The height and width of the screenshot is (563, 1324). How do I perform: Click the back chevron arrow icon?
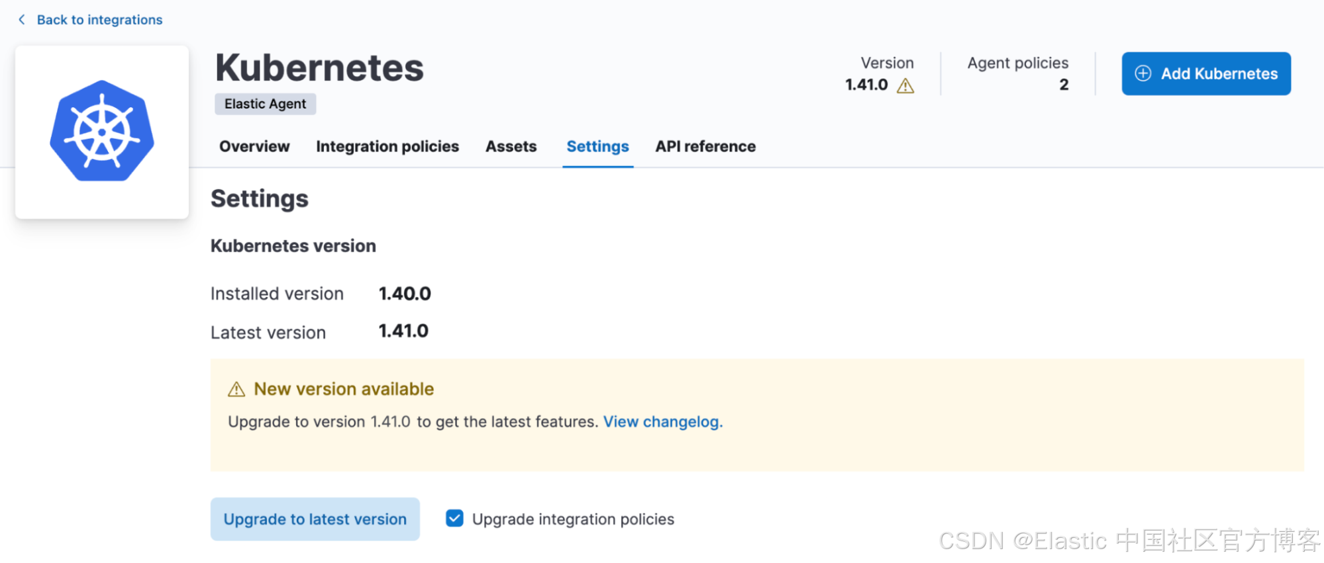click(22, 20)
